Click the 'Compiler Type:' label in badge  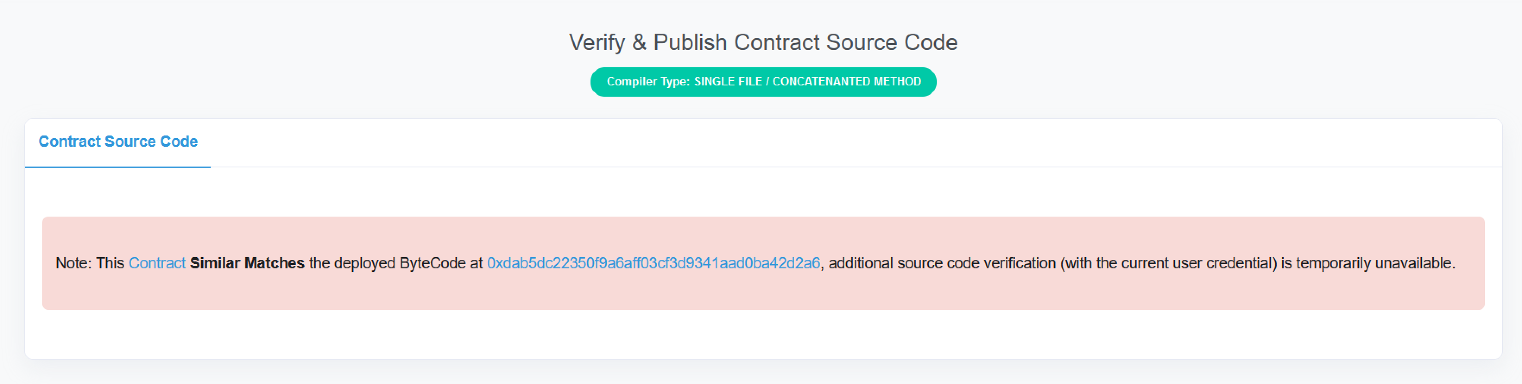(647, 82)
